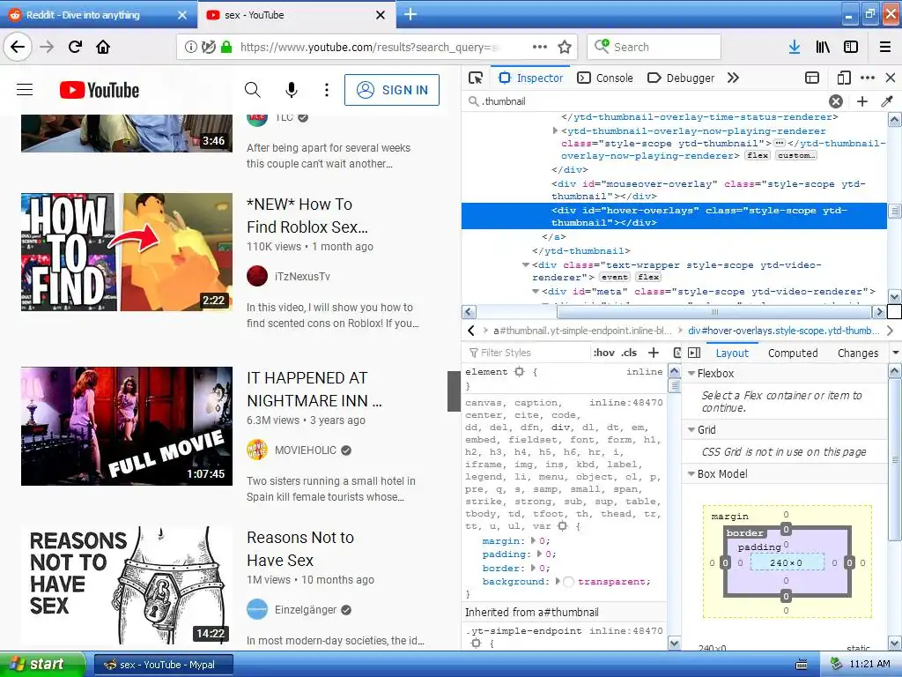The height and width of the screenshot is (677, 902).
Task: Open the Computed sidebar tab
Action: click(x=793, y=353)
